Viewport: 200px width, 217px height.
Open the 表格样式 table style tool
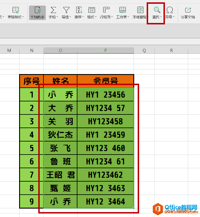click(16, 13)
